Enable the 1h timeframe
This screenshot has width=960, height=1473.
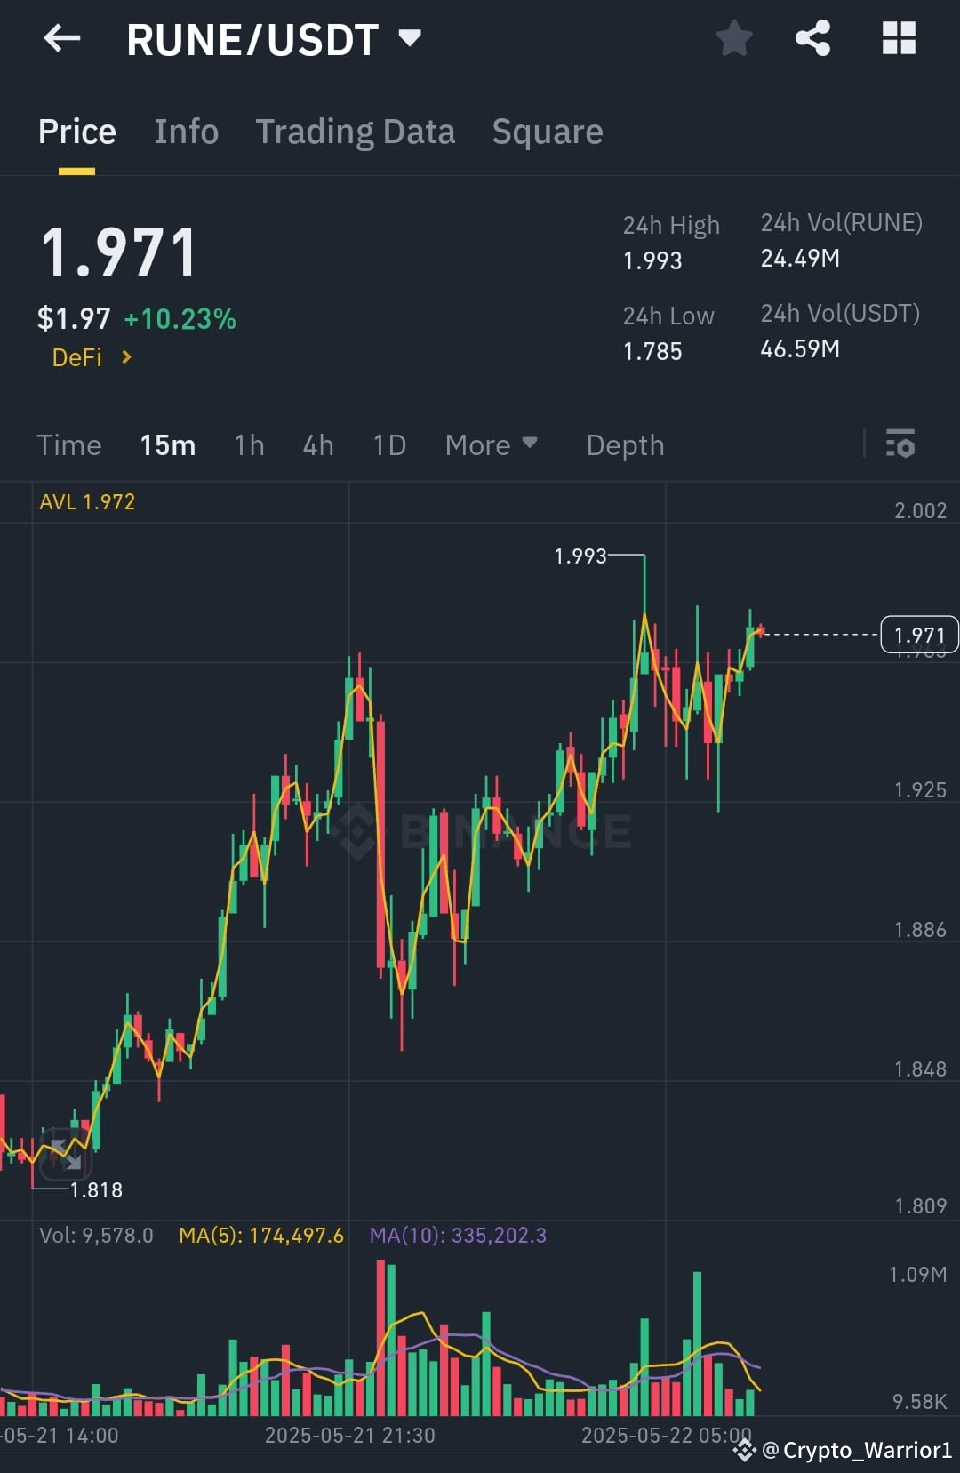(x=248, y=444)
